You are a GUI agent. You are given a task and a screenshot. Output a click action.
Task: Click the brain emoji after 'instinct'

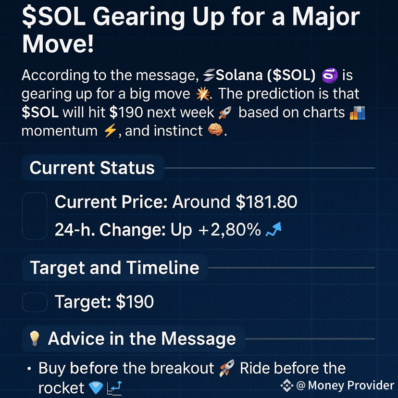click(215, 130)
